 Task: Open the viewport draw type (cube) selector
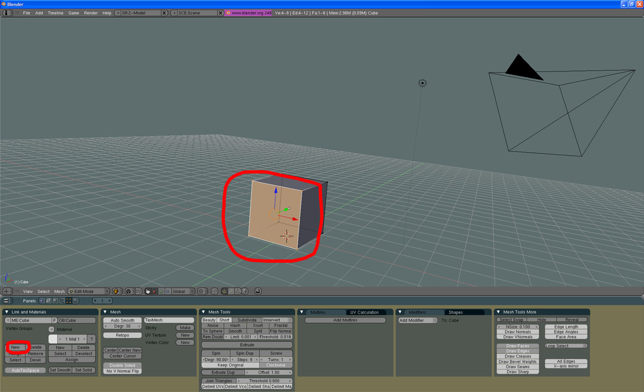coord(116,291)
